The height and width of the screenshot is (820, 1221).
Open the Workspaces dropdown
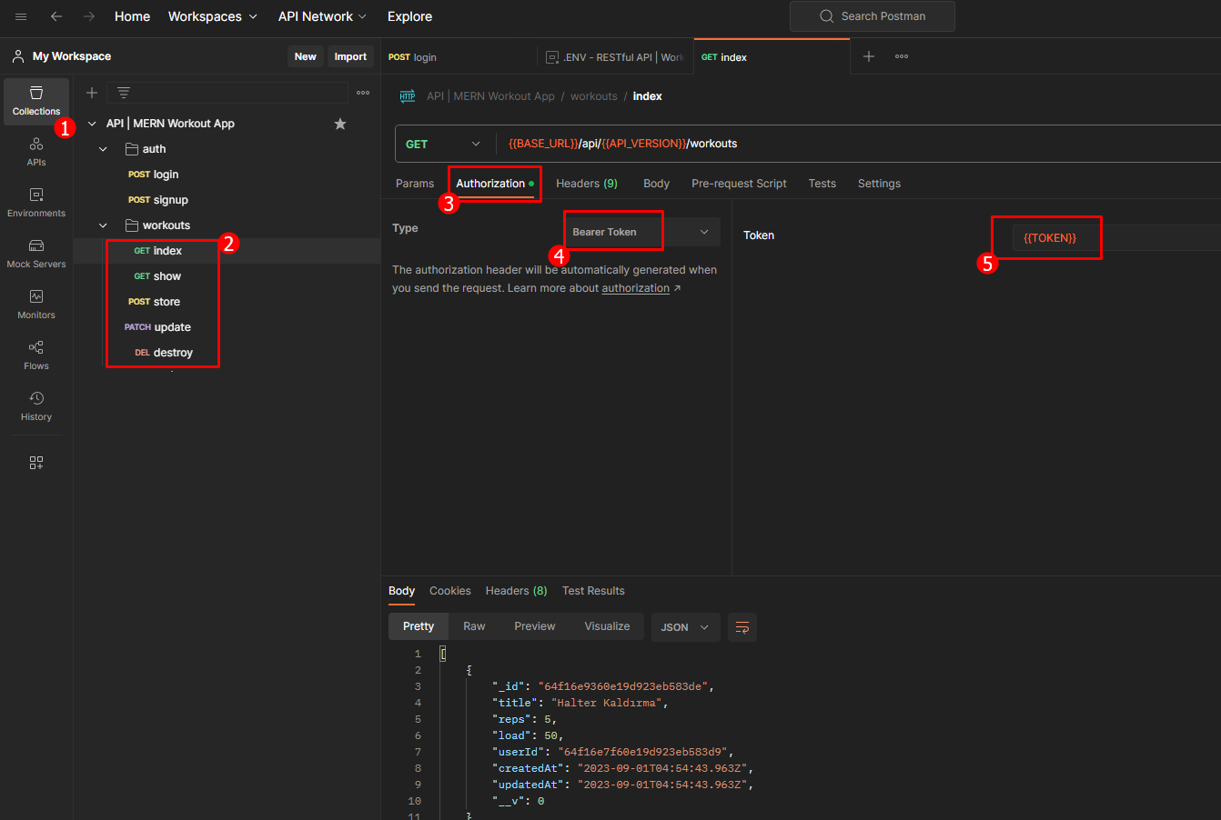(x=213, y=16)
